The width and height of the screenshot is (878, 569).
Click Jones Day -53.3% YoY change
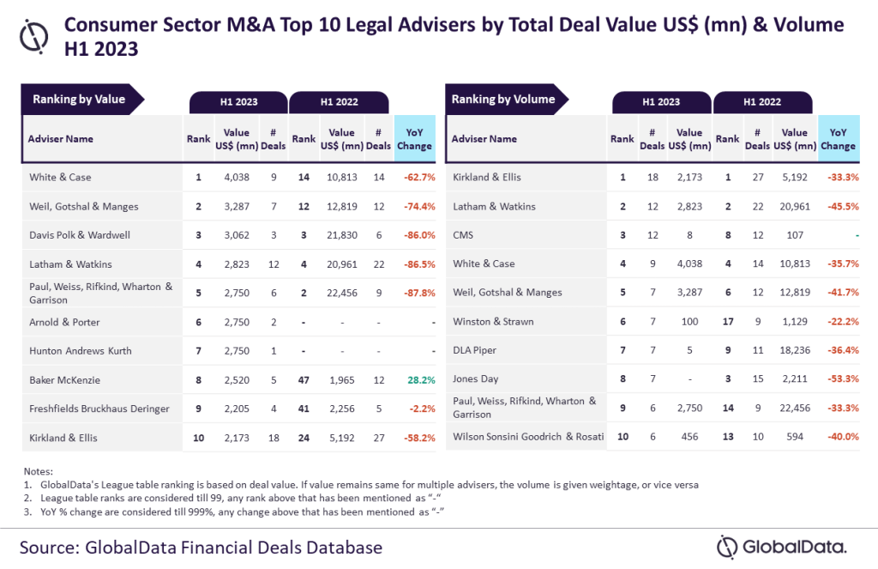click(844, 379)
